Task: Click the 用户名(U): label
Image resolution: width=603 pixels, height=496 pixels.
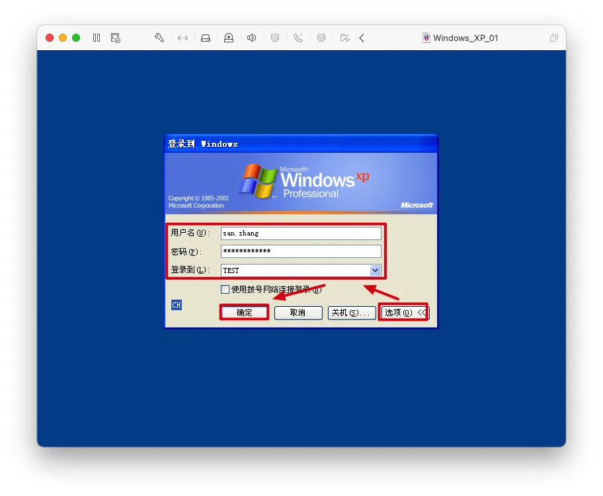Action: pyautogui.click(x=190, y=233)
